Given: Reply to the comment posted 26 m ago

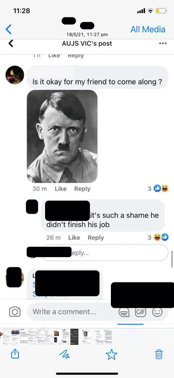Looking at the screenshot, I should (96, 237).
